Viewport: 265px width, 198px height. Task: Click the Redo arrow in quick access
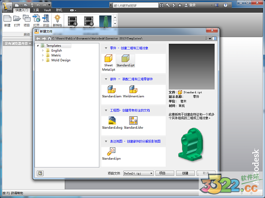point(44,5)
